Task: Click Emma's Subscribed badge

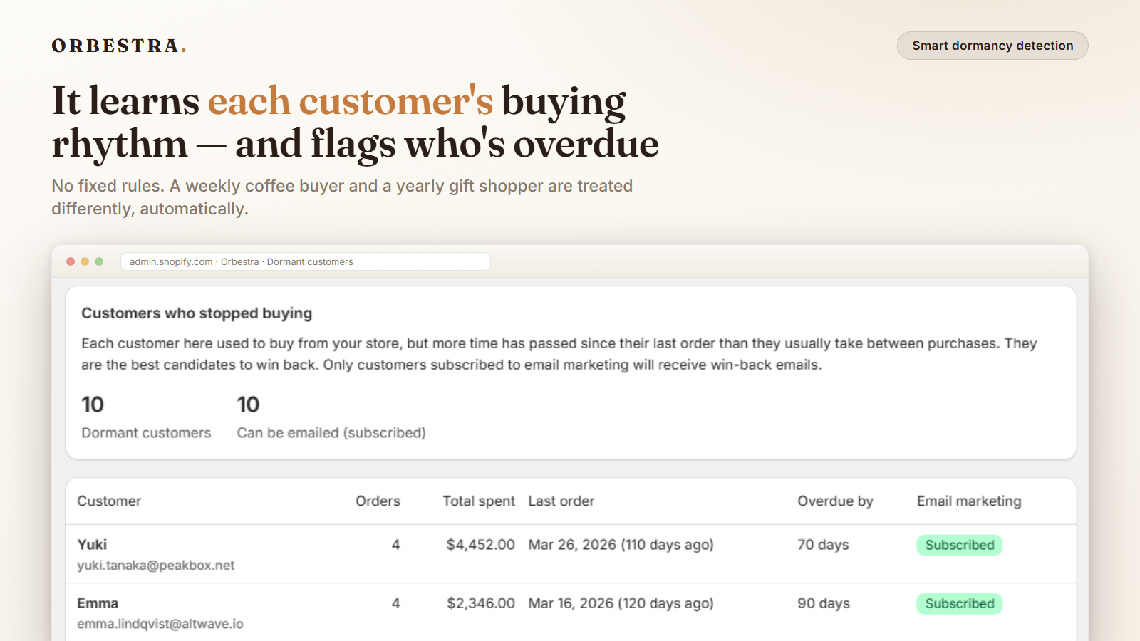Action: 960,603
